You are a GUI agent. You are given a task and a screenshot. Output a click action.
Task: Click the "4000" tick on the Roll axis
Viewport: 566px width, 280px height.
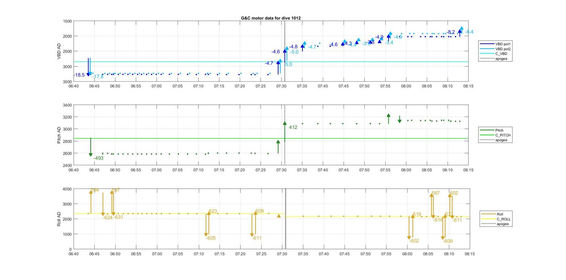(68, 189)
